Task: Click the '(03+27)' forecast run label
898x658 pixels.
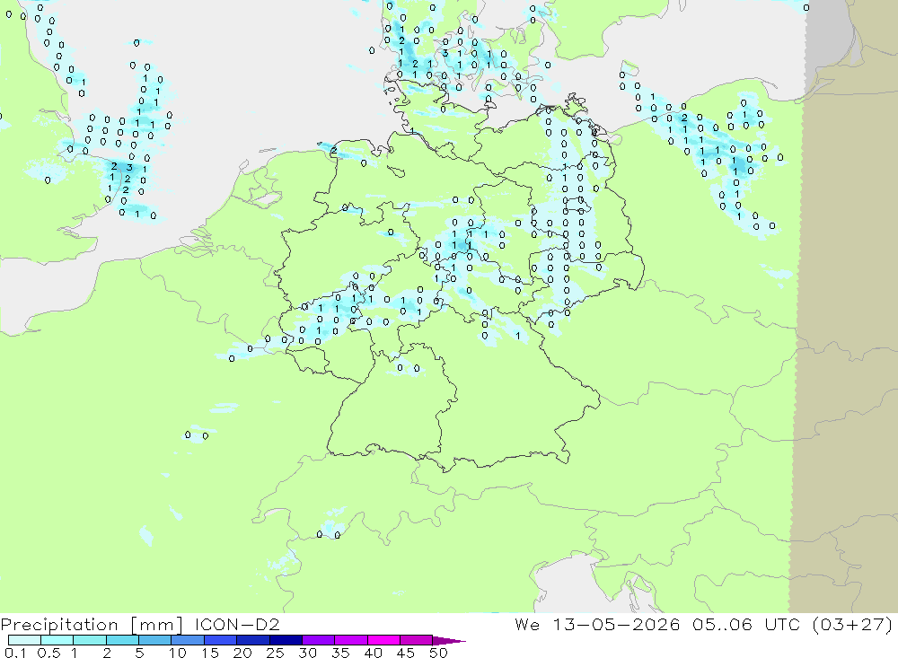Action: coord(852,624)
